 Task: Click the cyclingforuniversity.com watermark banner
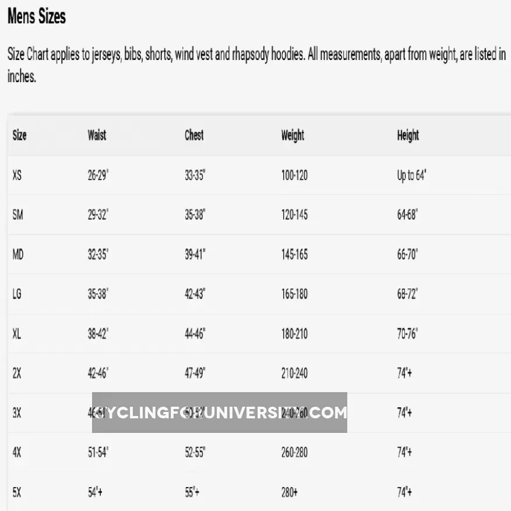[220, 413]
